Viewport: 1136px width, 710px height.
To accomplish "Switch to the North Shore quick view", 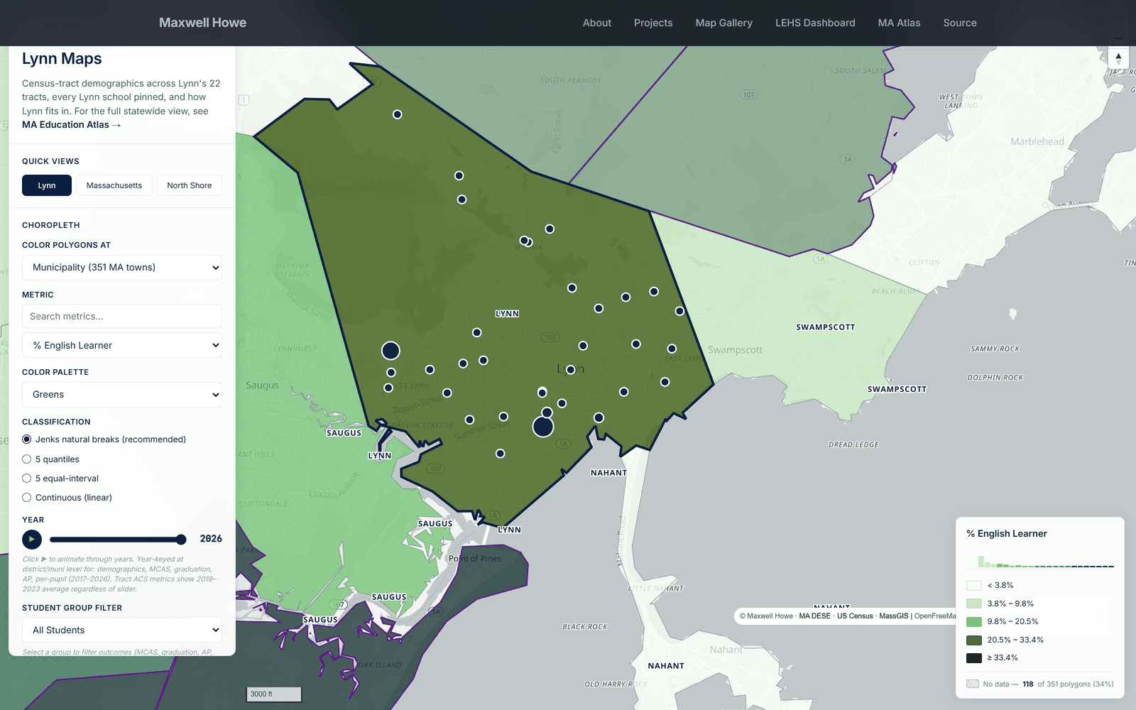I will pyautogui.click(x=190, y=185).
